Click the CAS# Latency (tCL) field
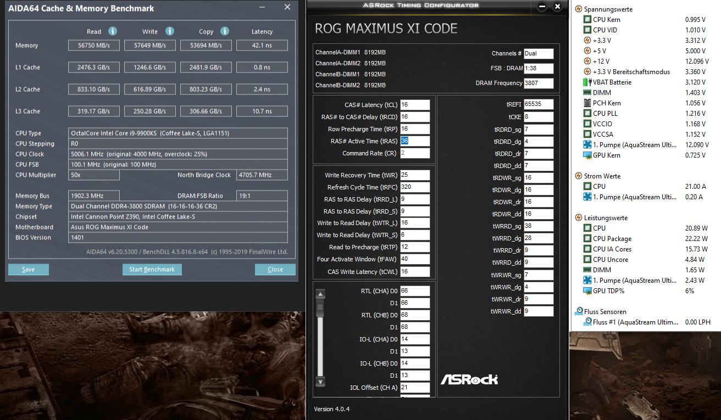Image resolution: width=721 pixels, height=420 pixels. tap(415, 105)
